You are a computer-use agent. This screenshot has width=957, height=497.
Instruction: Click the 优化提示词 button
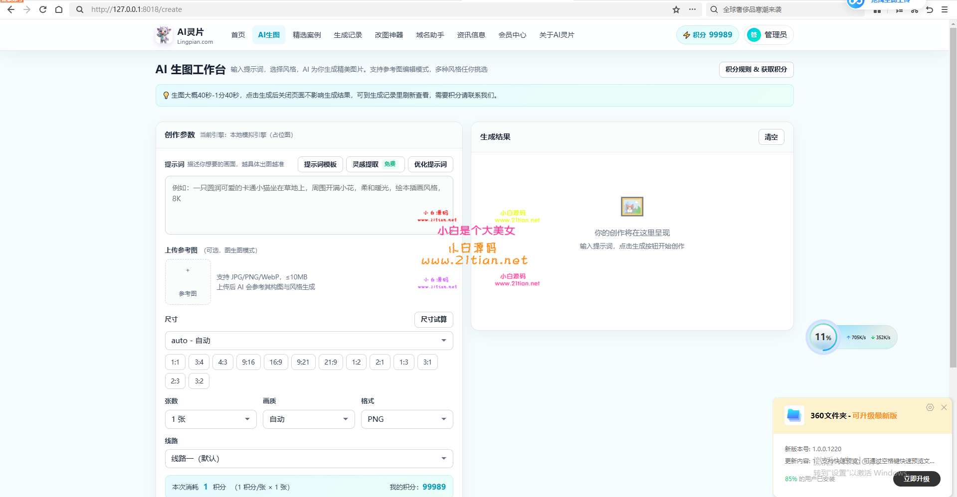(430, 164)
